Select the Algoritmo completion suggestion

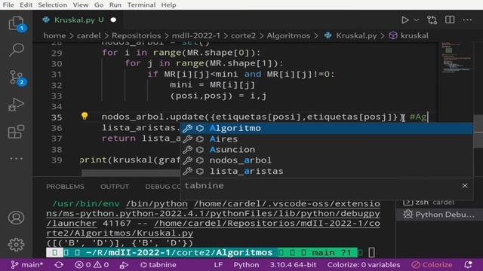coord(327,128)
